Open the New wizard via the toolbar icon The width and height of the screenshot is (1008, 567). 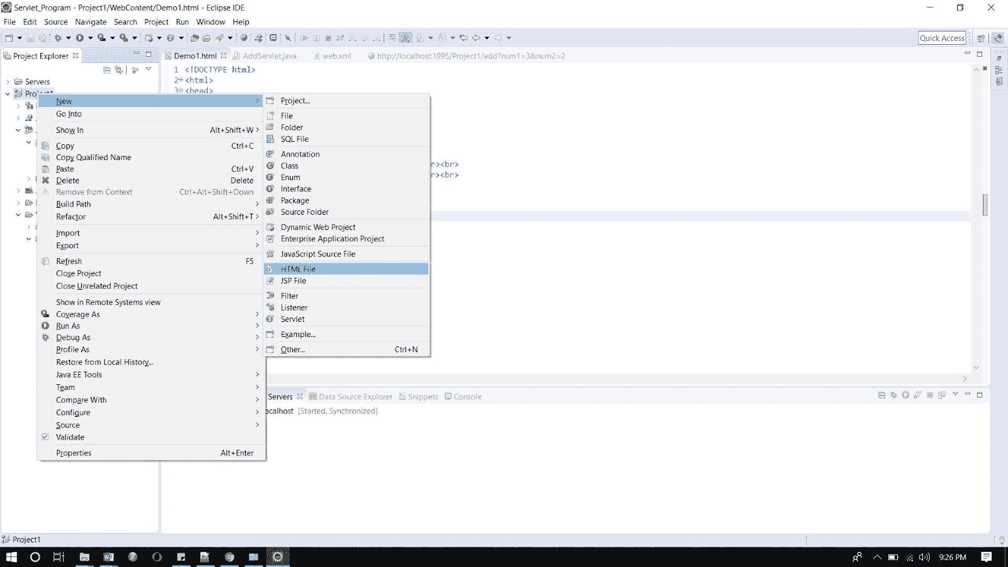[x=9, y=38]
